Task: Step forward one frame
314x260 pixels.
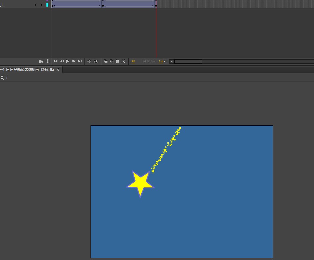Action: pyautogui.click(x=74, y=61)
